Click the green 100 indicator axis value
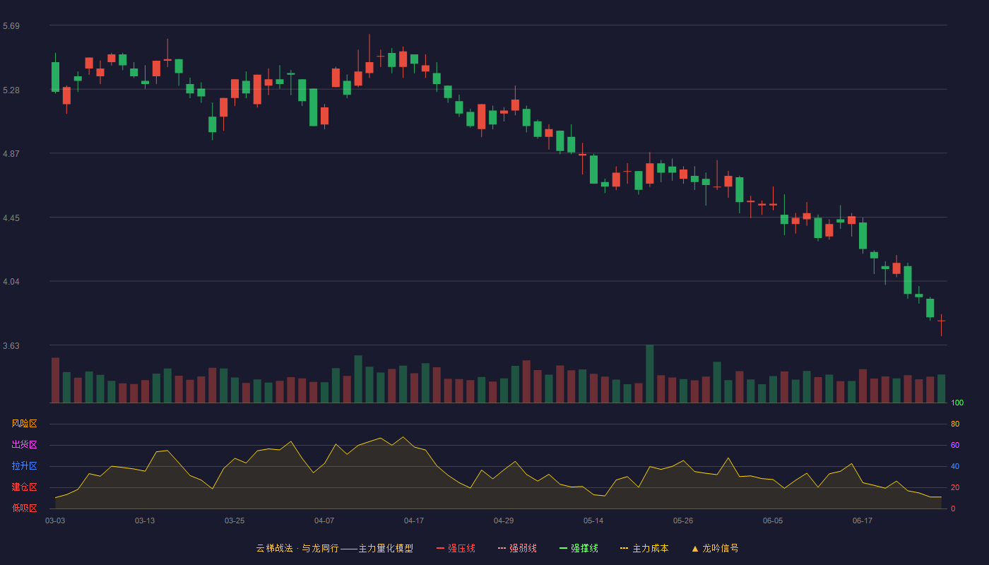Viewport: 989px width, 565px height. [x=957, y=403]
